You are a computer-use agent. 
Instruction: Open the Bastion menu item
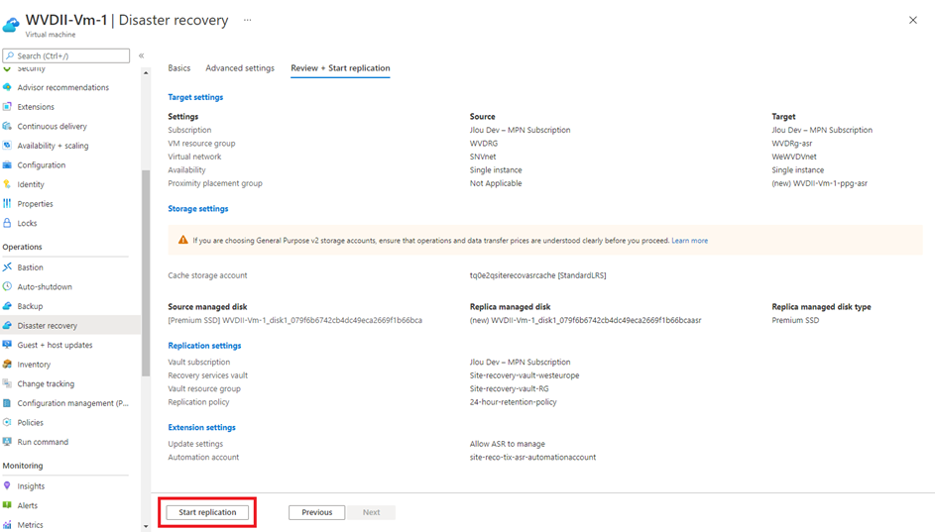(x=30, y=267)
